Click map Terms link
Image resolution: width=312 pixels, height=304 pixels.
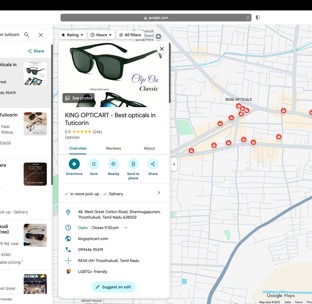click(299, 302)
